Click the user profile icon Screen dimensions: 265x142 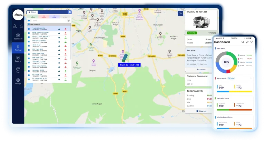coord(15,26)
